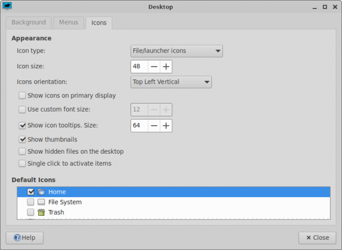This screenshot has width=342, height=250.
Task: Click the custom font size field showing 12
Action: point(140,109)
